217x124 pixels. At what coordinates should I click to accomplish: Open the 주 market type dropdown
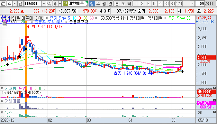coord(14,4)
